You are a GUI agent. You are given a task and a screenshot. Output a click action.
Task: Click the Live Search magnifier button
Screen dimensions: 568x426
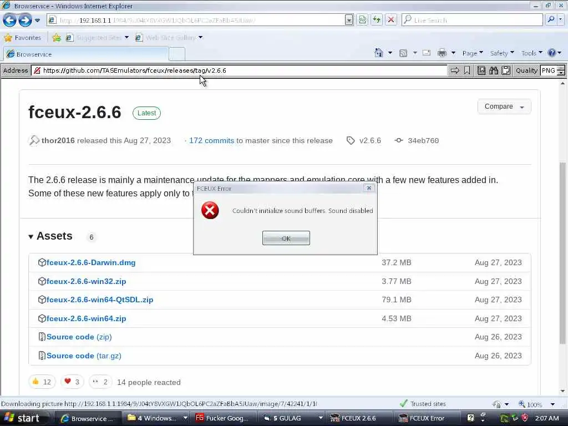tap(551, 19)
